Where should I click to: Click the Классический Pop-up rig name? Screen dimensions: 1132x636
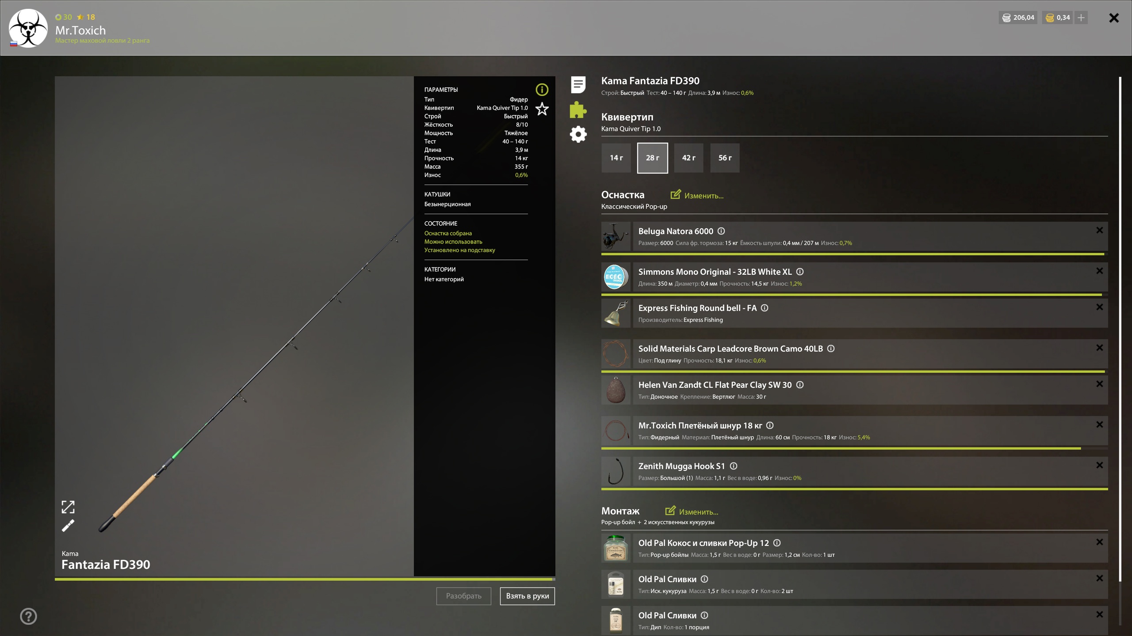click(x=634, y=206)
